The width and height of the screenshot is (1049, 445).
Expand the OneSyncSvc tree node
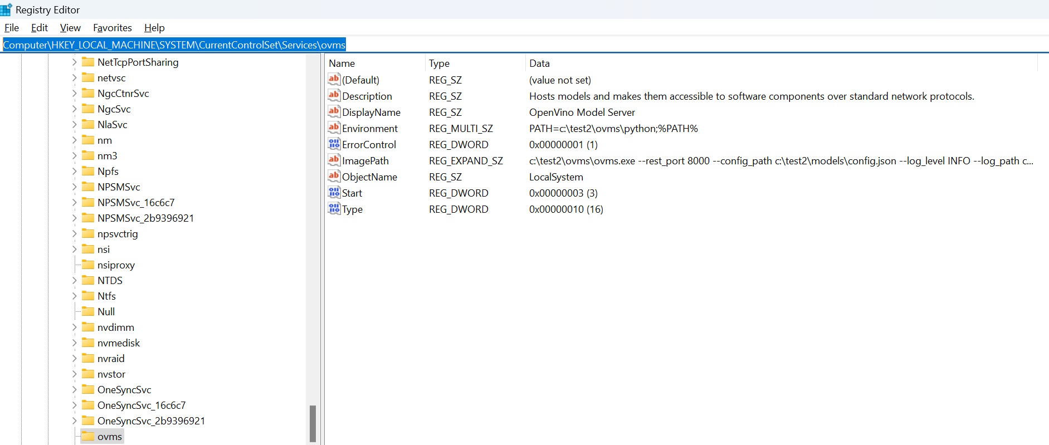(75, 390)
